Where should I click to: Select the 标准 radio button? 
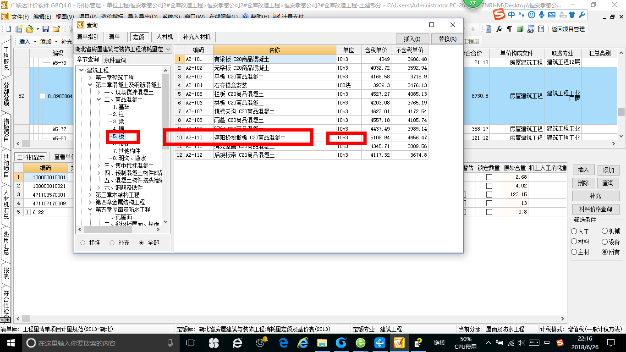pyautogui.click(x=82, y=242)
